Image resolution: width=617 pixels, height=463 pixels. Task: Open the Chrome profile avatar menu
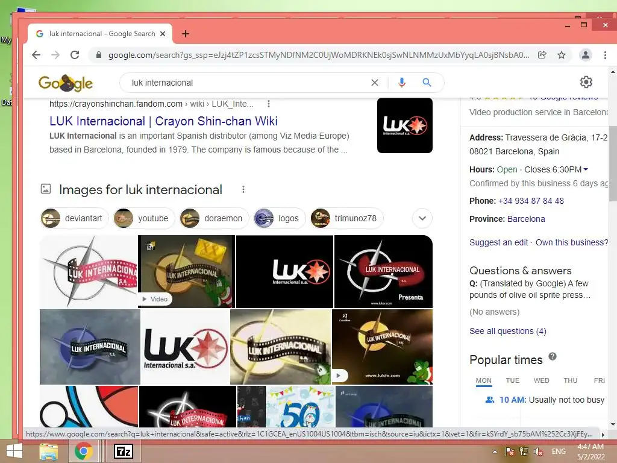[x=586, y=55]
